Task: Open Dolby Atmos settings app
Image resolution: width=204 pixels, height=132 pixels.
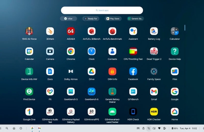Action: pyautogui.click(x=71, y=71)
